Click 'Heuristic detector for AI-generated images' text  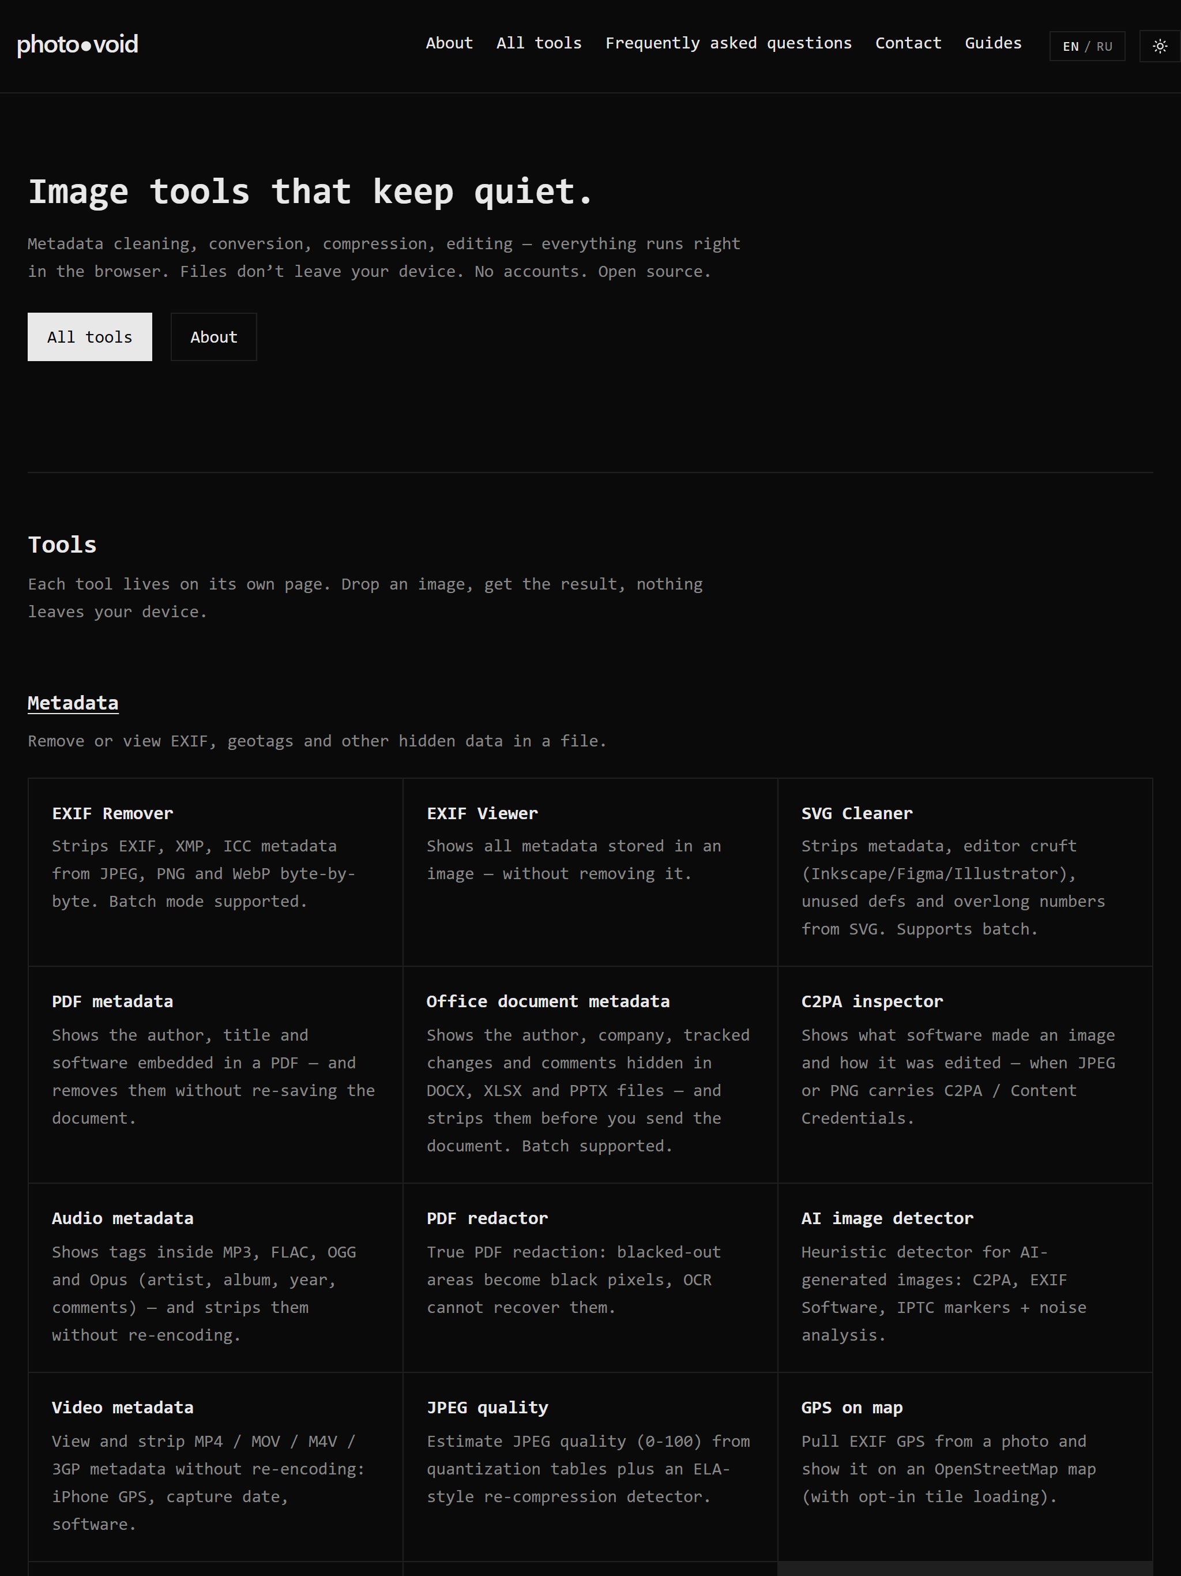point(944,1293)
